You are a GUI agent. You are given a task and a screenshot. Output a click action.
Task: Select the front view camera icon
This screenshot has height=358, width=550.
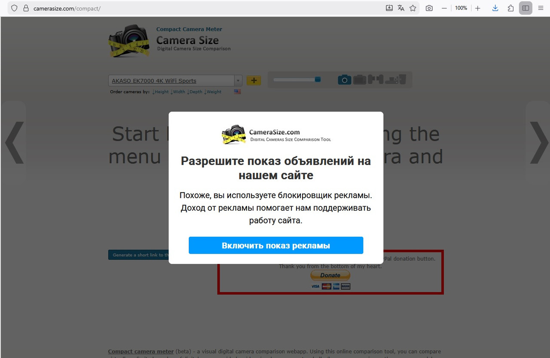coord(345,80)
